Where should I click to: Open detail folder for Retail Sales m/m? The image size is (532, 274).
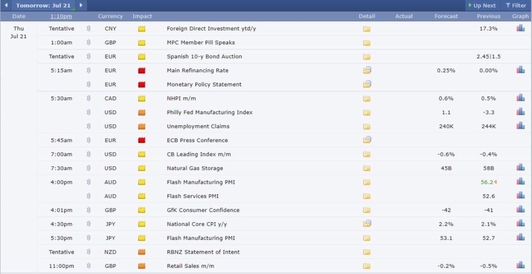click(x=367, y=266)
